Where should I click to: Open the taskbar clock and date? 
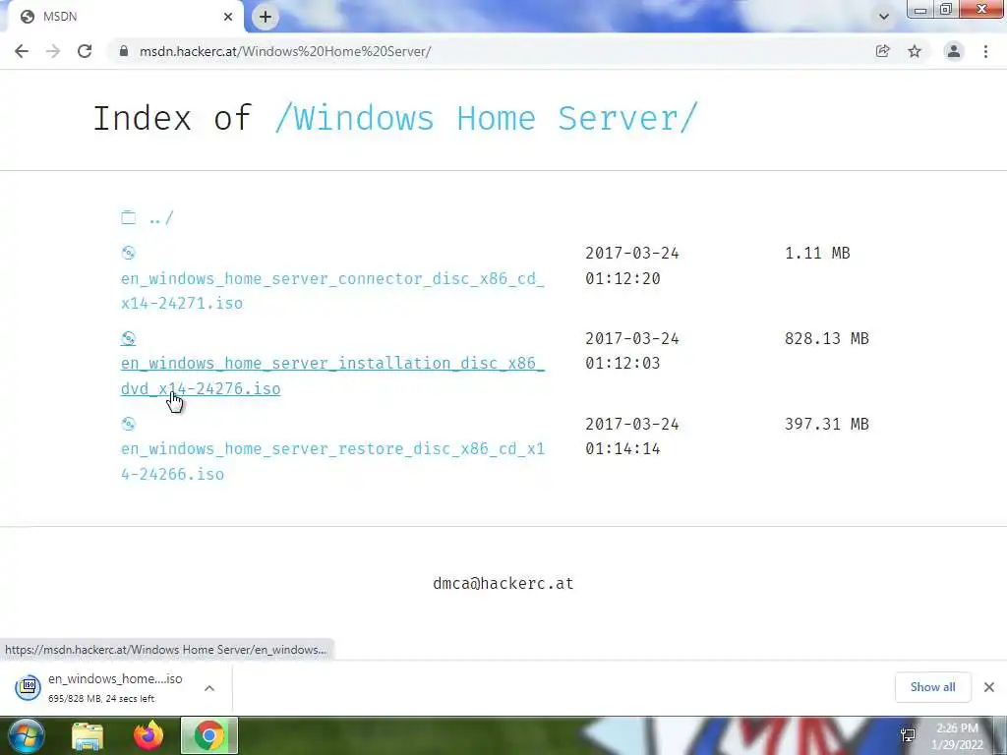(x=958, y=736)
